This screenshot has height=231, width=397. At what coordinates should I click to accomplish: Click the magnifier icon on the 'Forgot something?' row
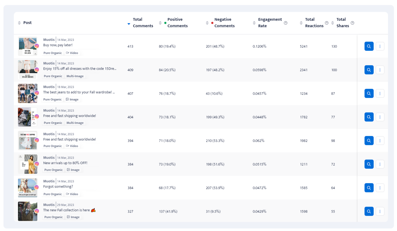[369, 188]
